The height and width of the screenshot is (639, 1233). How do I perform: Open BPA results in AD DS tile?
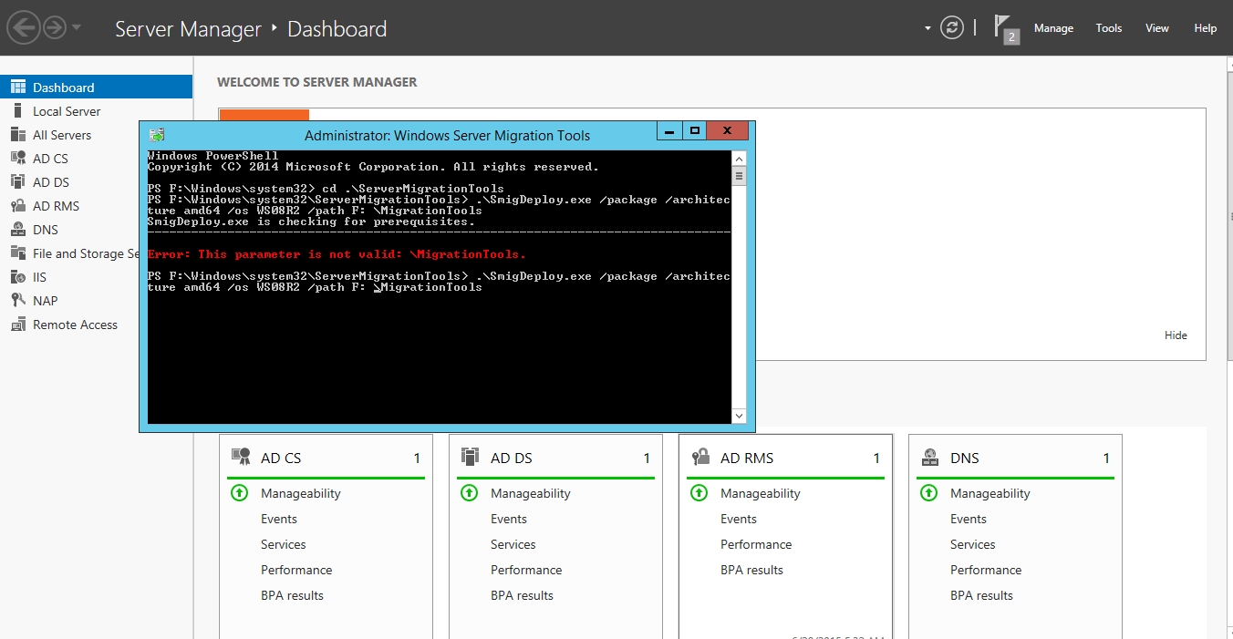[522, 595]
